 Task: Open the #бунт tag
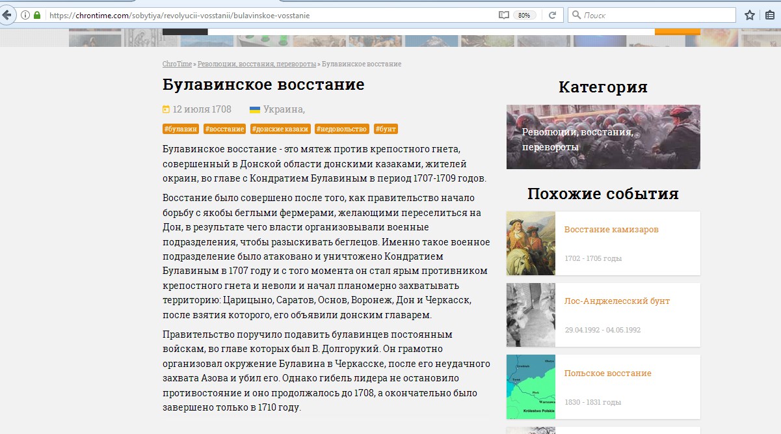[386, 129]
